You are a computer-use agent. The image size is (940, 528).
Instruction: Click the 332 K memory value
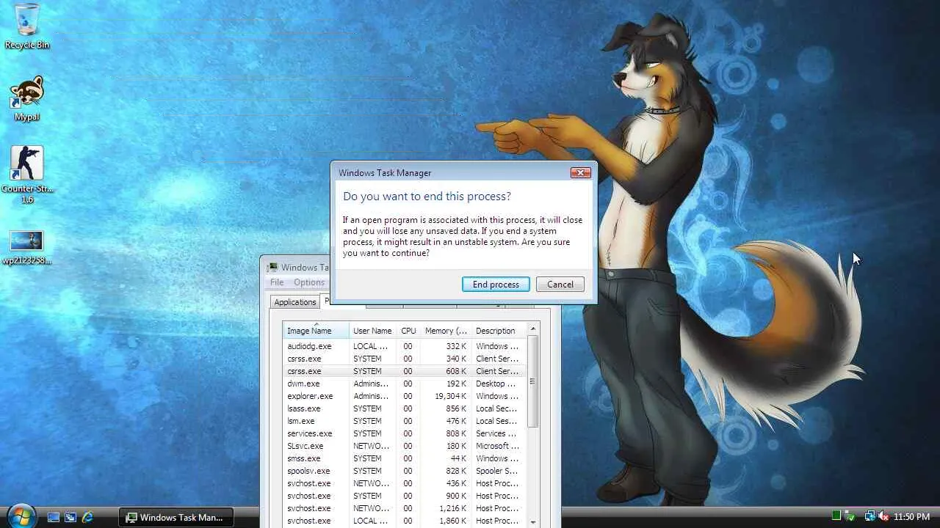coord(456,346)
